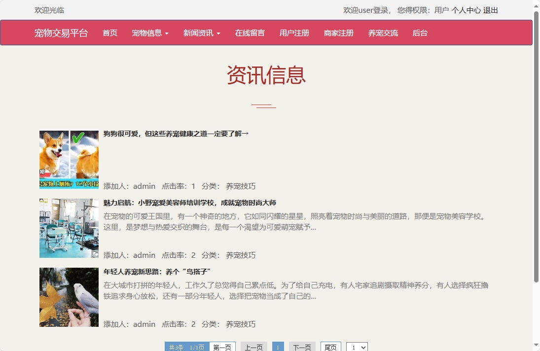
Task: Open the 宠物信息 dropdown menu
Action: (x=149, y=33)
